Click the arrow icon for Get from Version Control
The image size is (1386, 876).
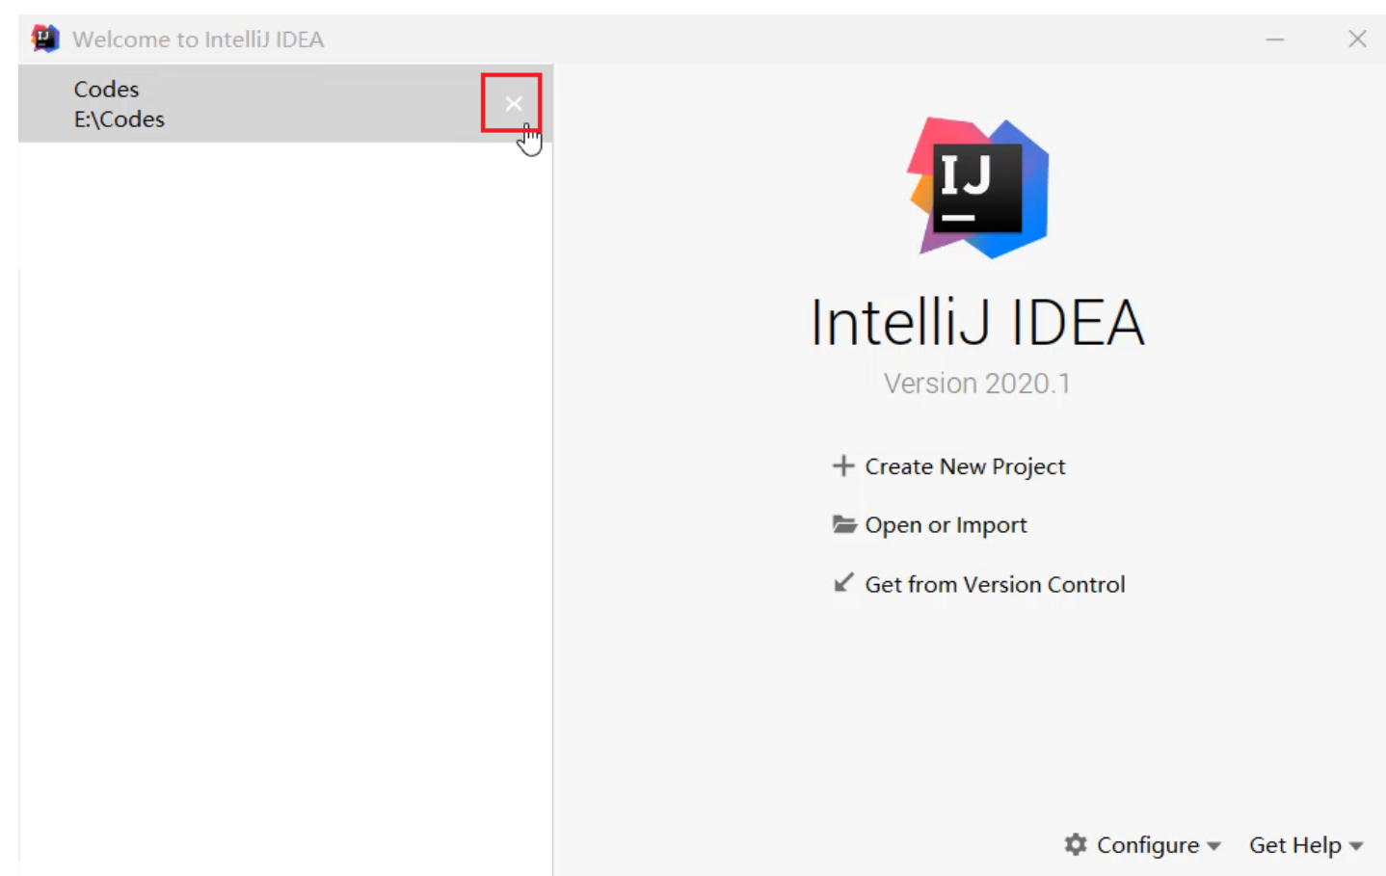843,583
